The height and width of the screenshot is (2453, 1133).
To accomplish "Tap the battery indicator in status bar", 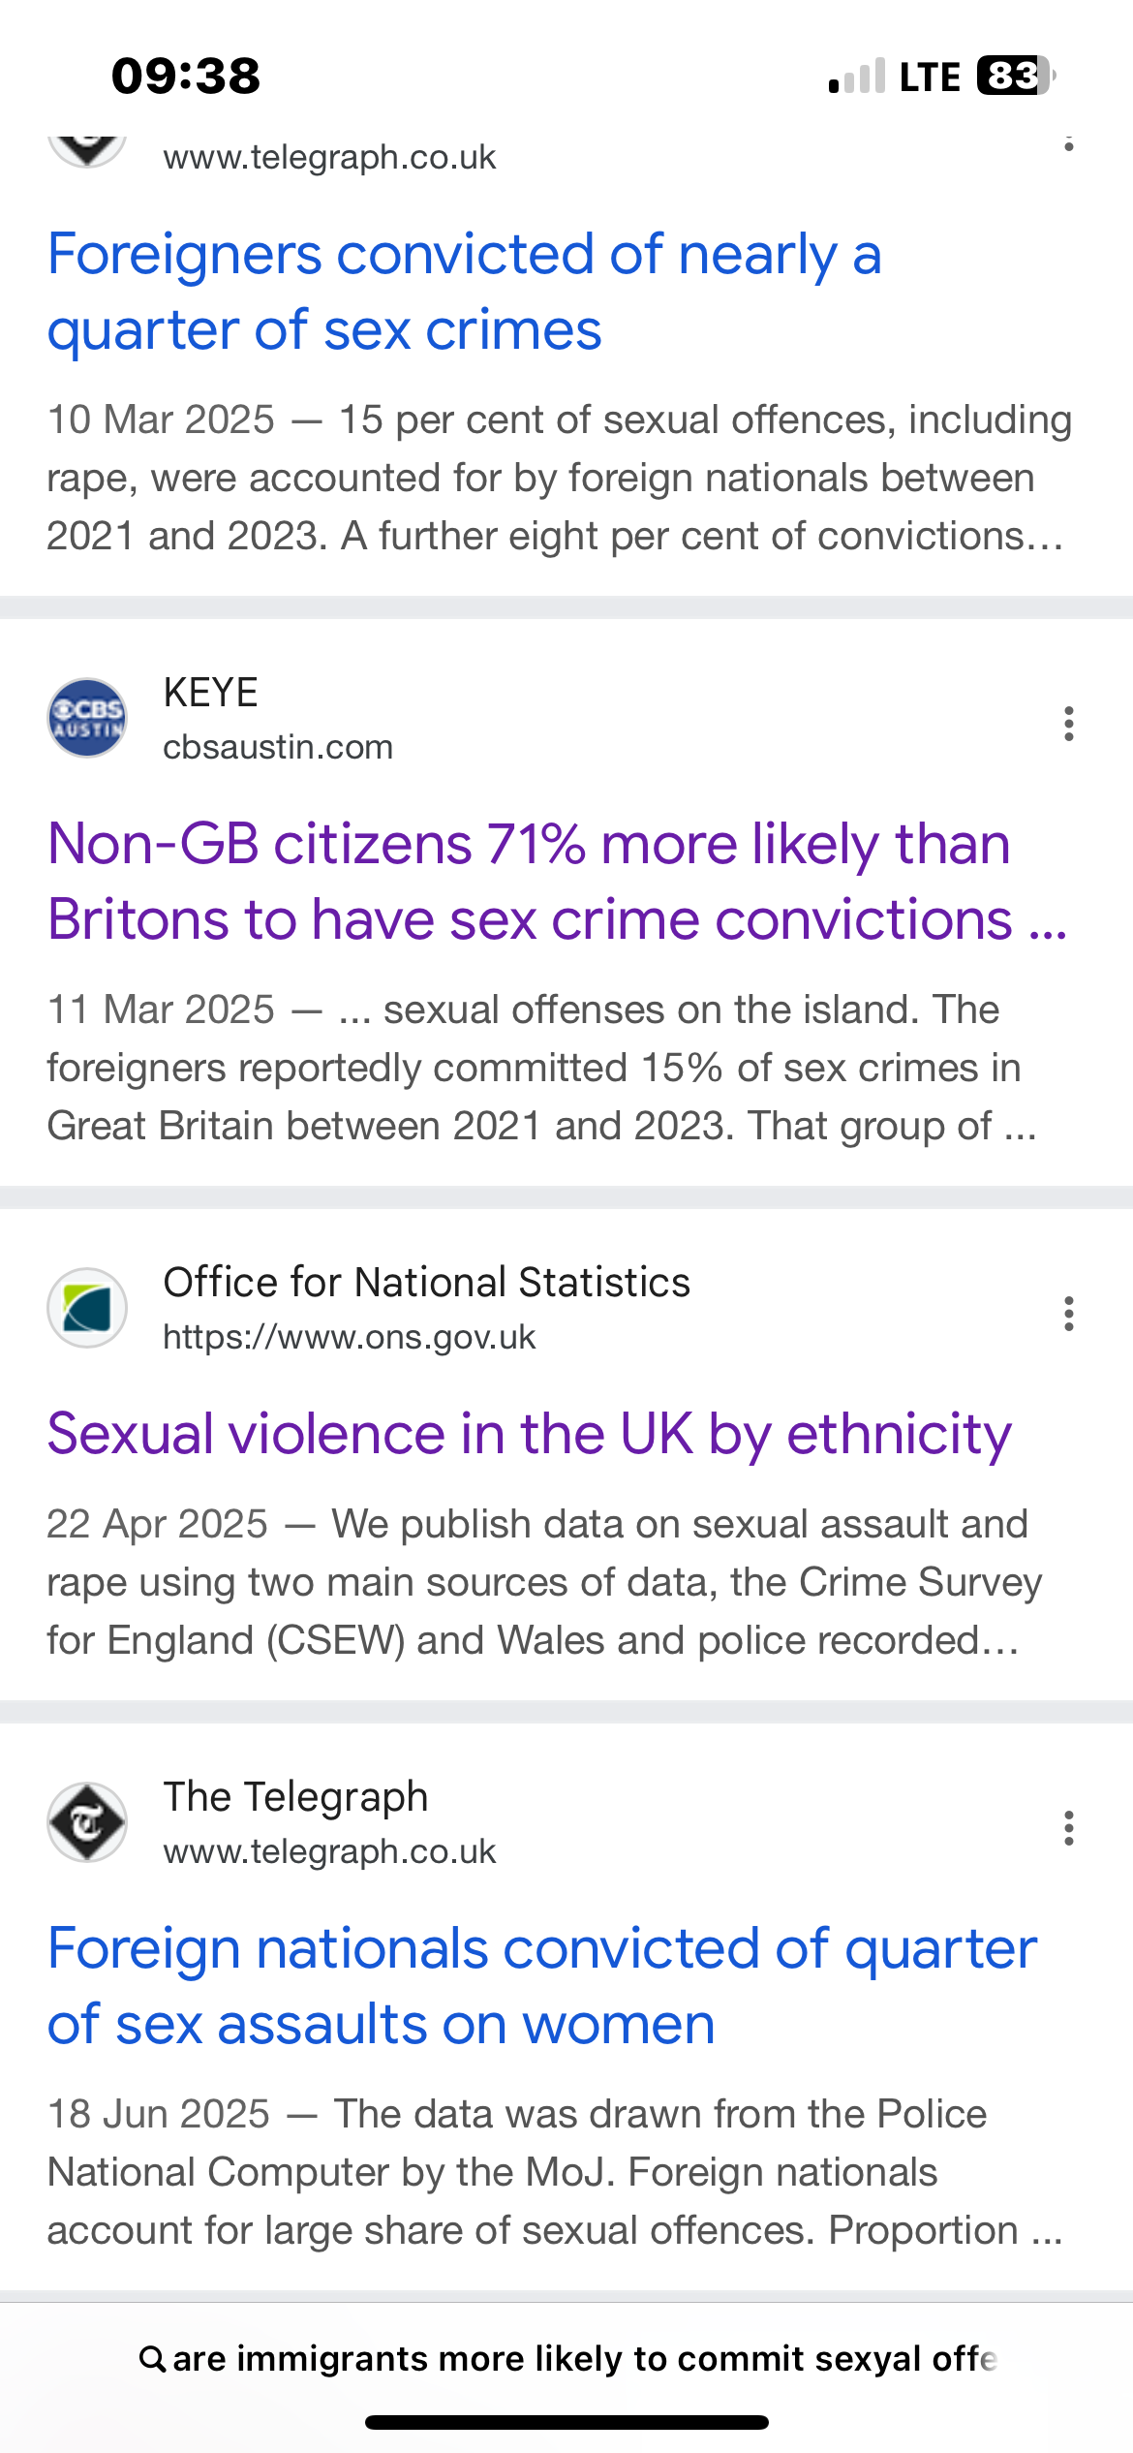I will (x=1015, y=76).
